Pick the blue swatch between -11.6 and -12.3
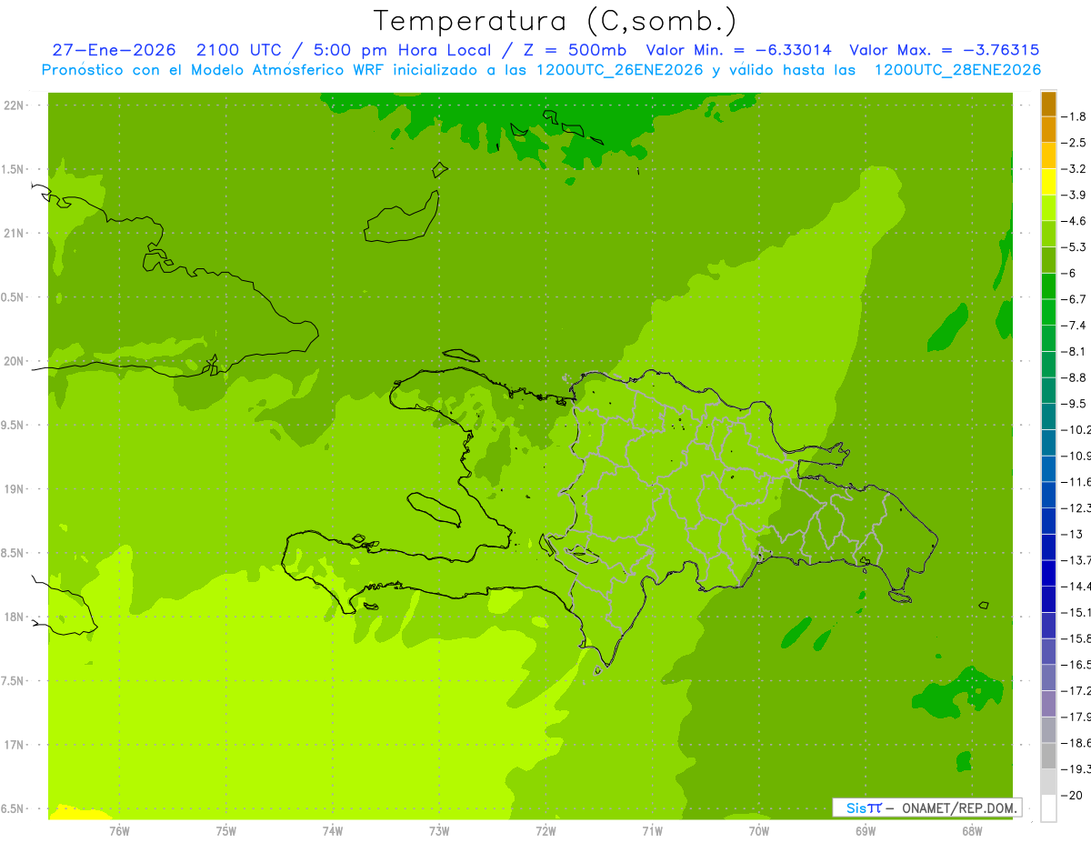The image size is (1091, 843). 1049,495
